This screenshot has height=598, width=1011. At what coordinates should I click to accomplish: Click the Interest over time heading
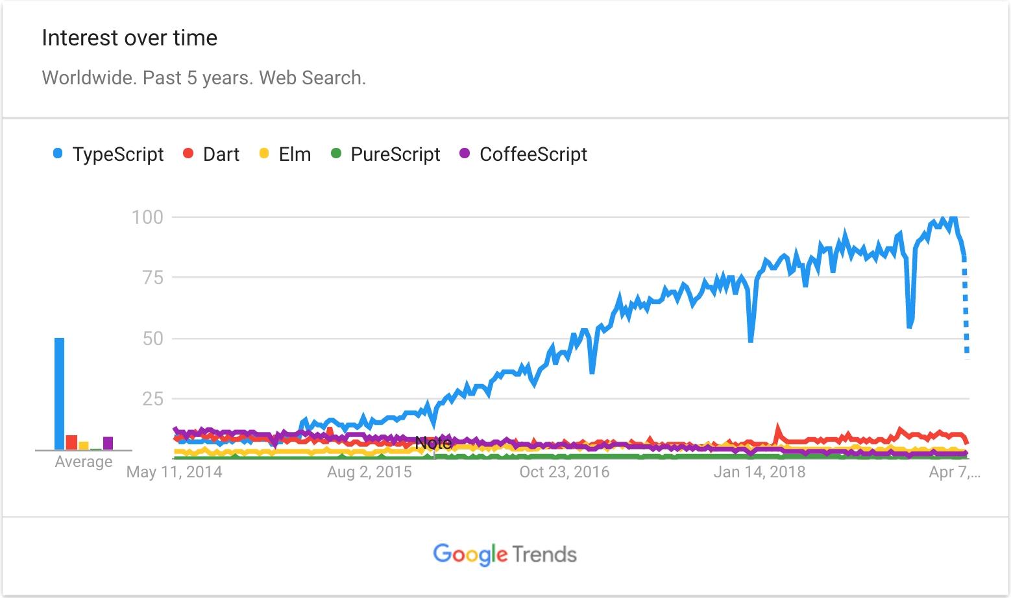click(x=130, y=38)
